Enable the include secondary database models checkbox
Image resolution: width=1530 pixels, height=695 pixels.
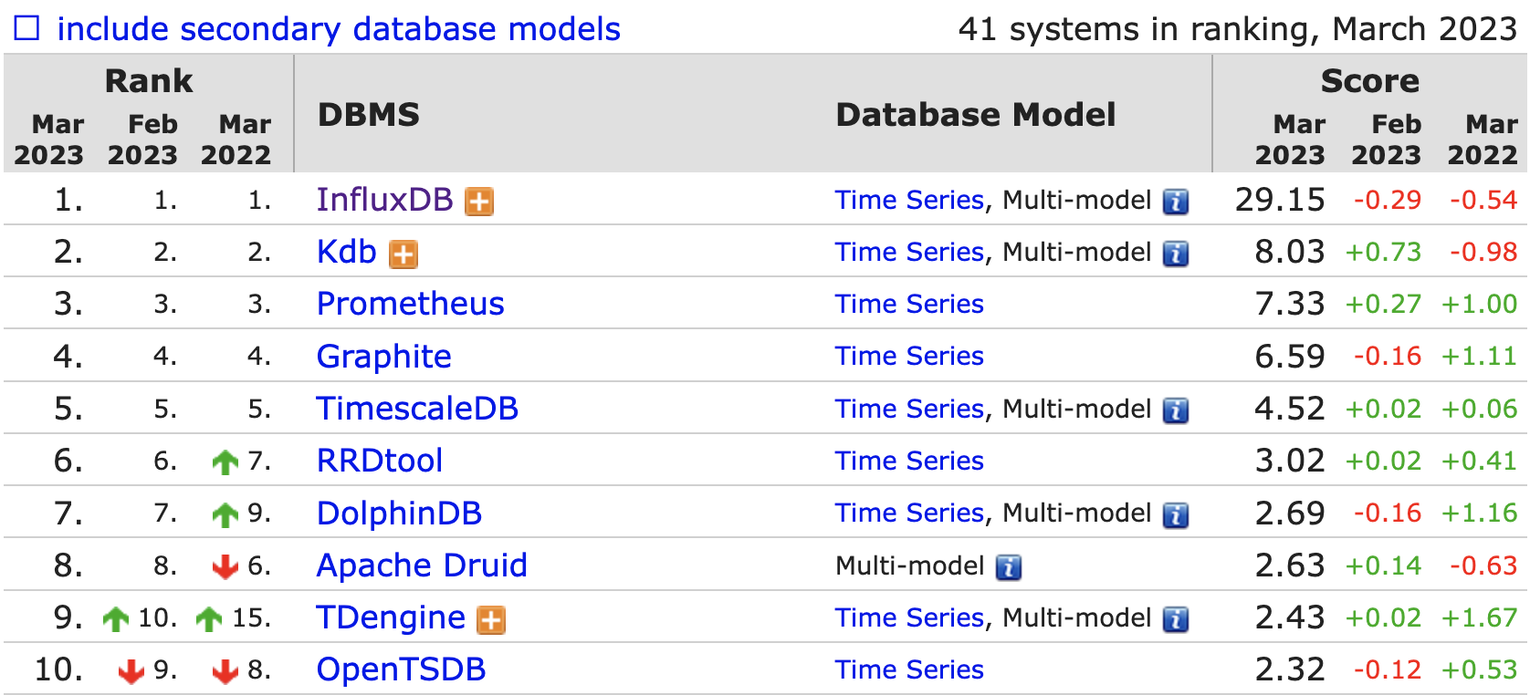pyautogui.click(x=27, y=29)
